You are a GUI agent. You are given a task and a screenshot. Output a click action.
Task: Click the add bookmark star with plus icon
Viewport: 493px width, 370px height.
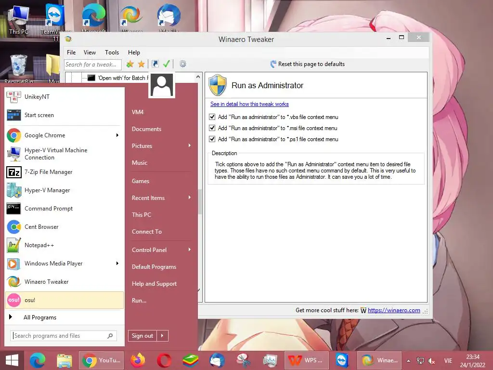tap(130, 64)
